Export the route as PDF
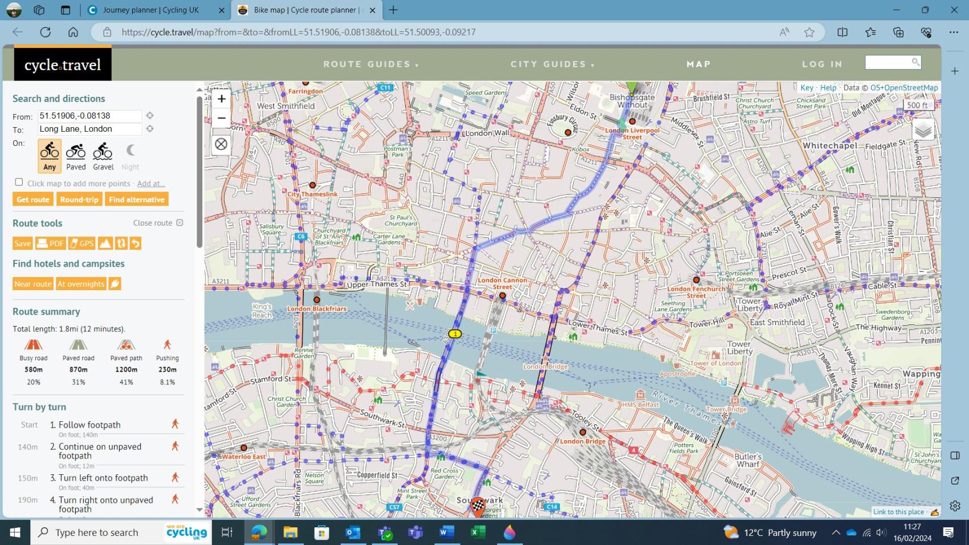The image size is (969, 545). [51, 243]
